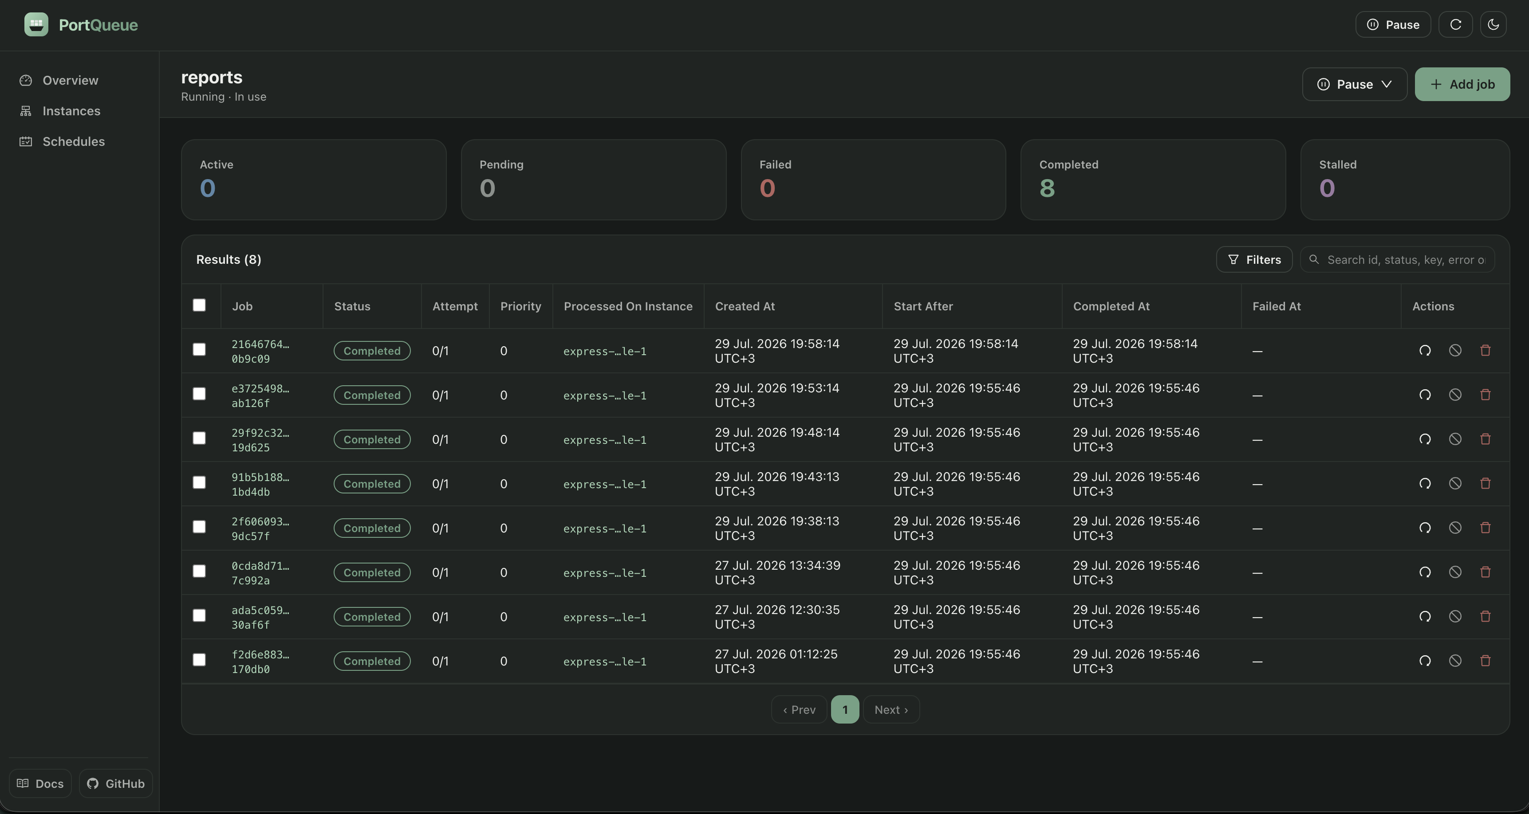Open the GitHub link
The height and width of the screenshot is (814, 1529).
116,784
